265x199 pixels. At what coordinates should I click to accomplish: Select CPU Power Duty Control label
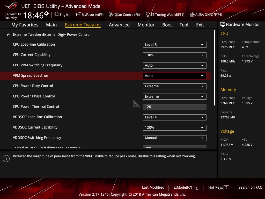(x=33, y=86)
